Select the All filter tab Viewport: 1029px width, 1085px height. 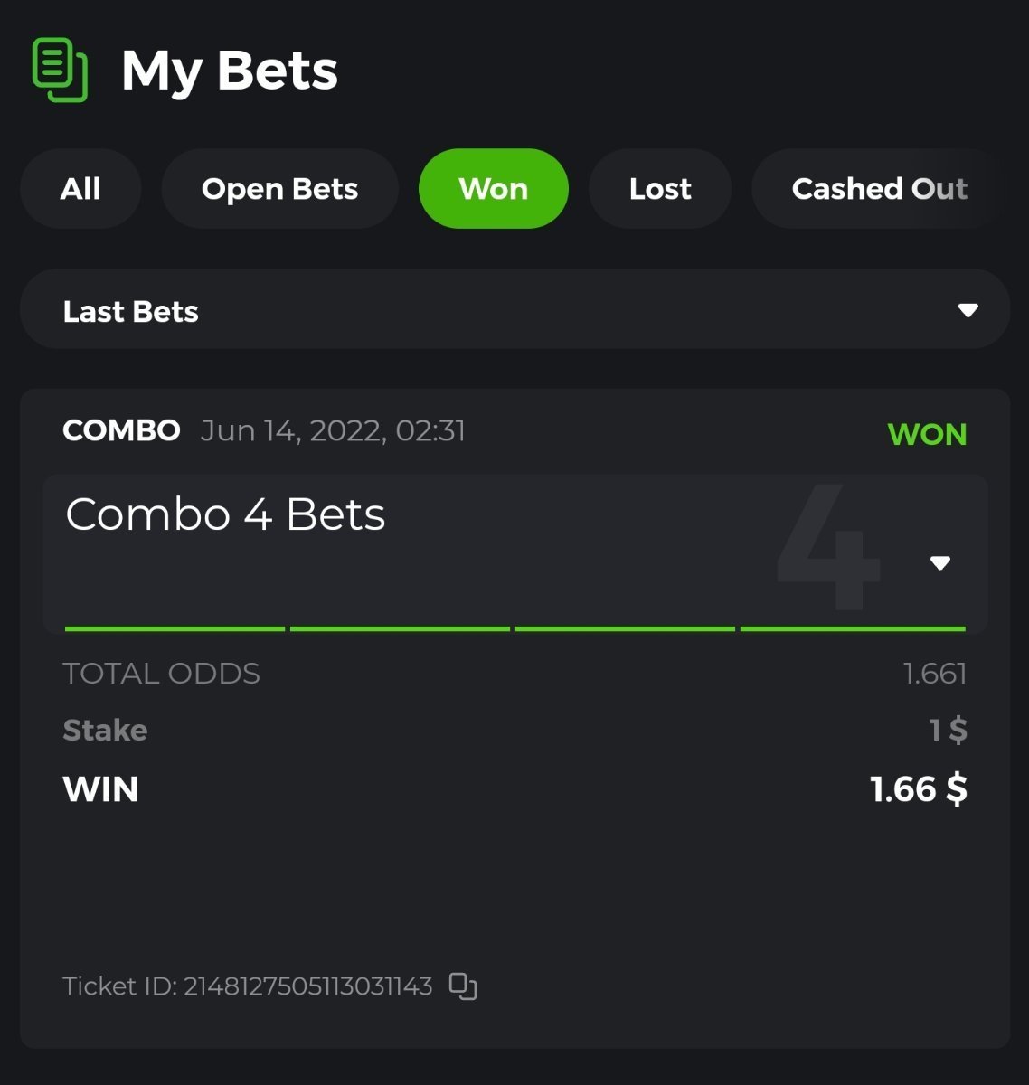(80, 189)
